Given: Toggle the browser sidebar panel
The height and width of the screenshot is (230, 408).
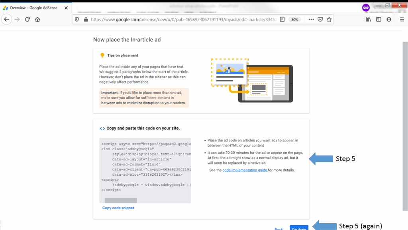Looking at the screenshot, I should tap(379, 19).
